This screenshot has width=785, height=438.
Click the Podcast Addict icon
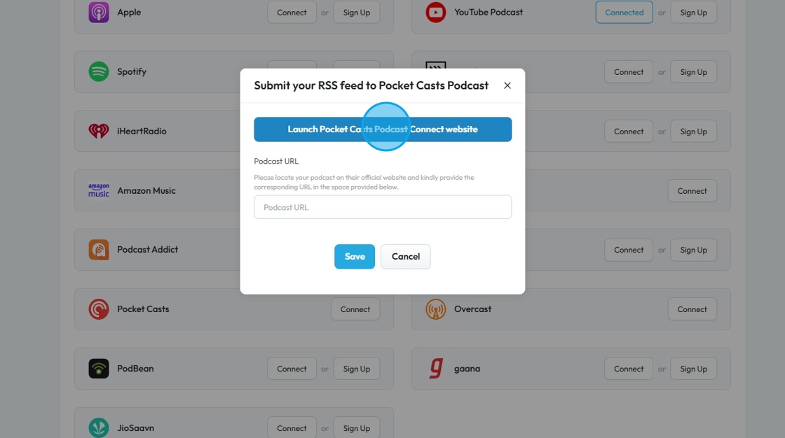click(99, 250)
